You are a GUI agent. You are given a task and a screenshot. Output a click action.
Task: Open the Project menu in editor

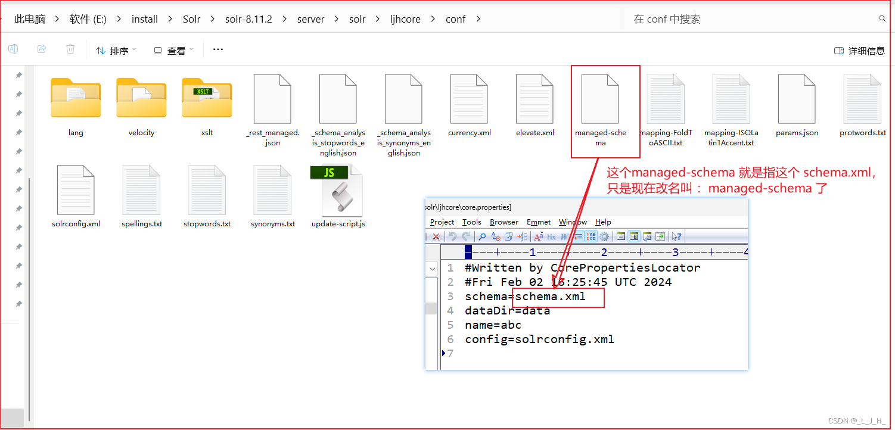(x=442, y=222)
